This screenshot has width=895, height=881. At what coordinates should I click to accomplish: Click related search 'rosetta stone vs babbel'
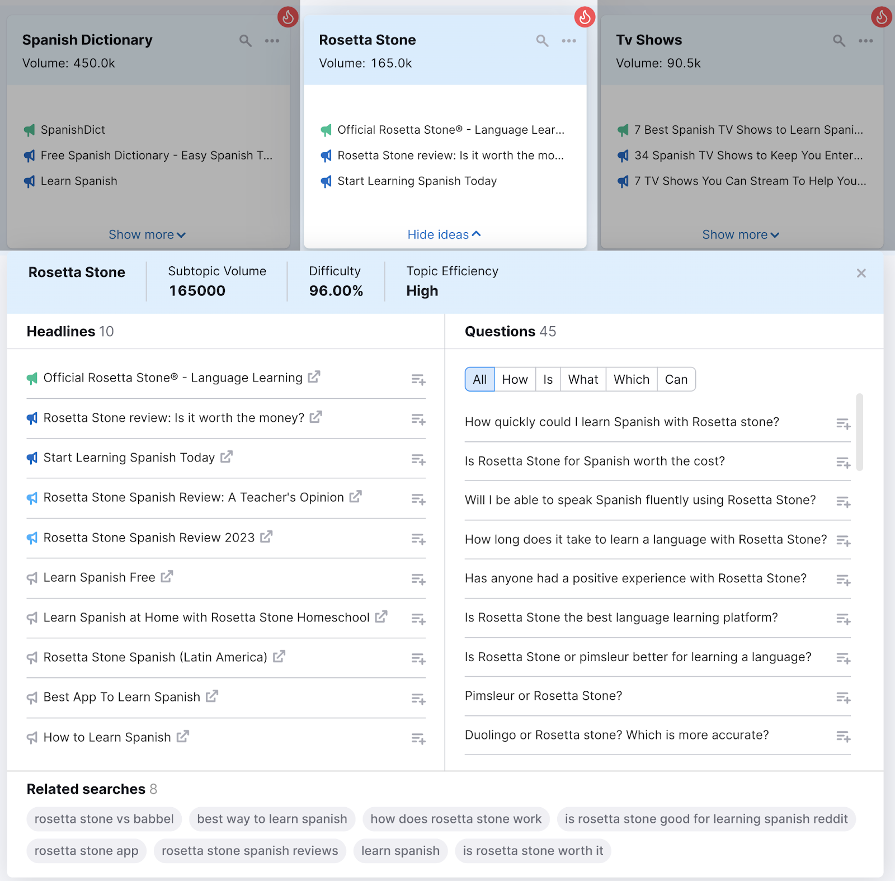click(x=104, y=819)
